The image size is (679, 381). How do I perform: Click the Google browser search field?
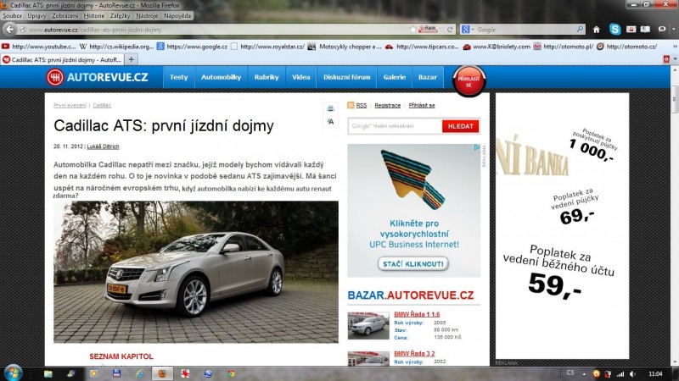[525, 30]
